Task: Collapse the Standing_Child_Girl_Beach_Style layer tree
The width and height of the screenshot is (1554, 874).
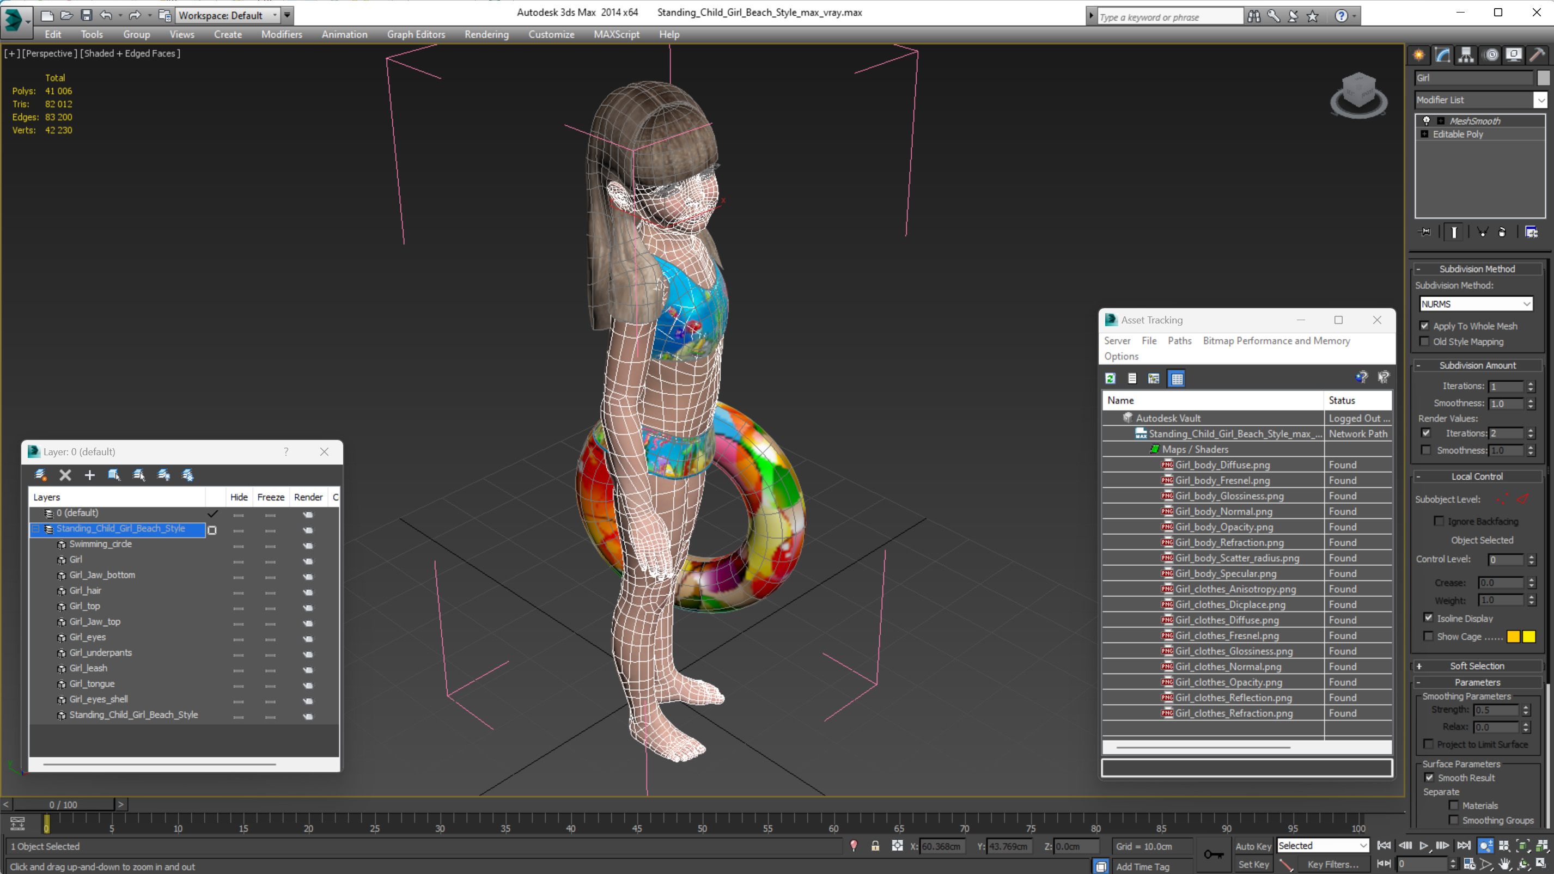Action: pyautogui.click(x=35, y=528)
